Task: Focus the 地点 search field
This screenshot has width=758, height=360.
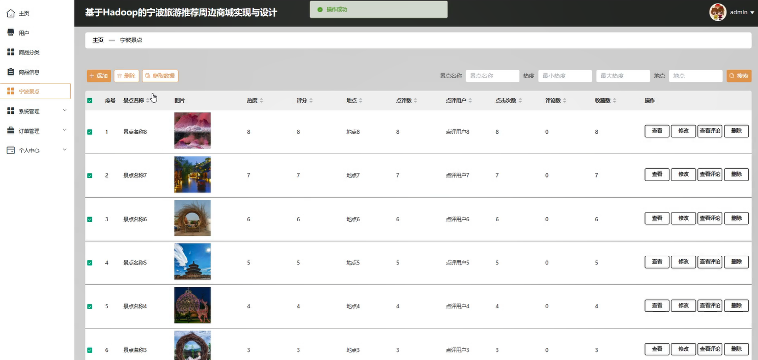Action: click(695, 76)
